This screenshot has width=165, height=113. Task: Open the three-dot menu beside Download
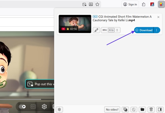157,30
